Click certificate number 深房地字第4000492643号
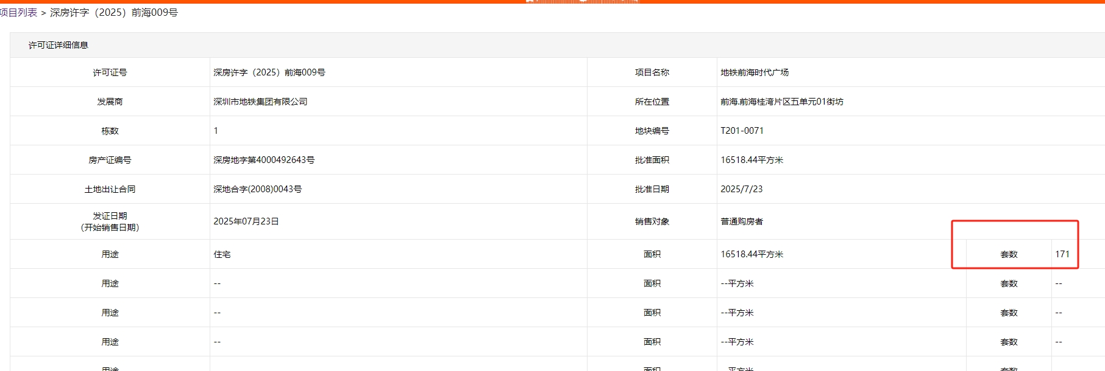Viewport: 1105px width, 371px height. (x=264, y=160)
